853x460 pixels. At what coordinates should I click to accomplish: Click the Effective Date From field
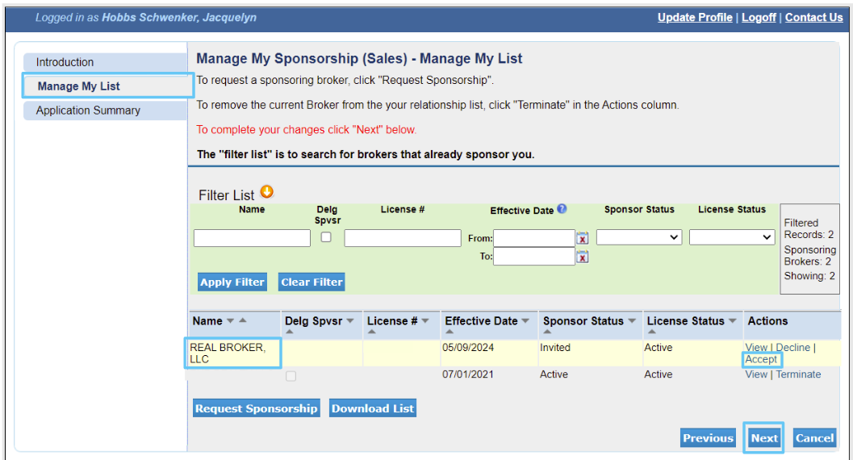coord(533,238)
